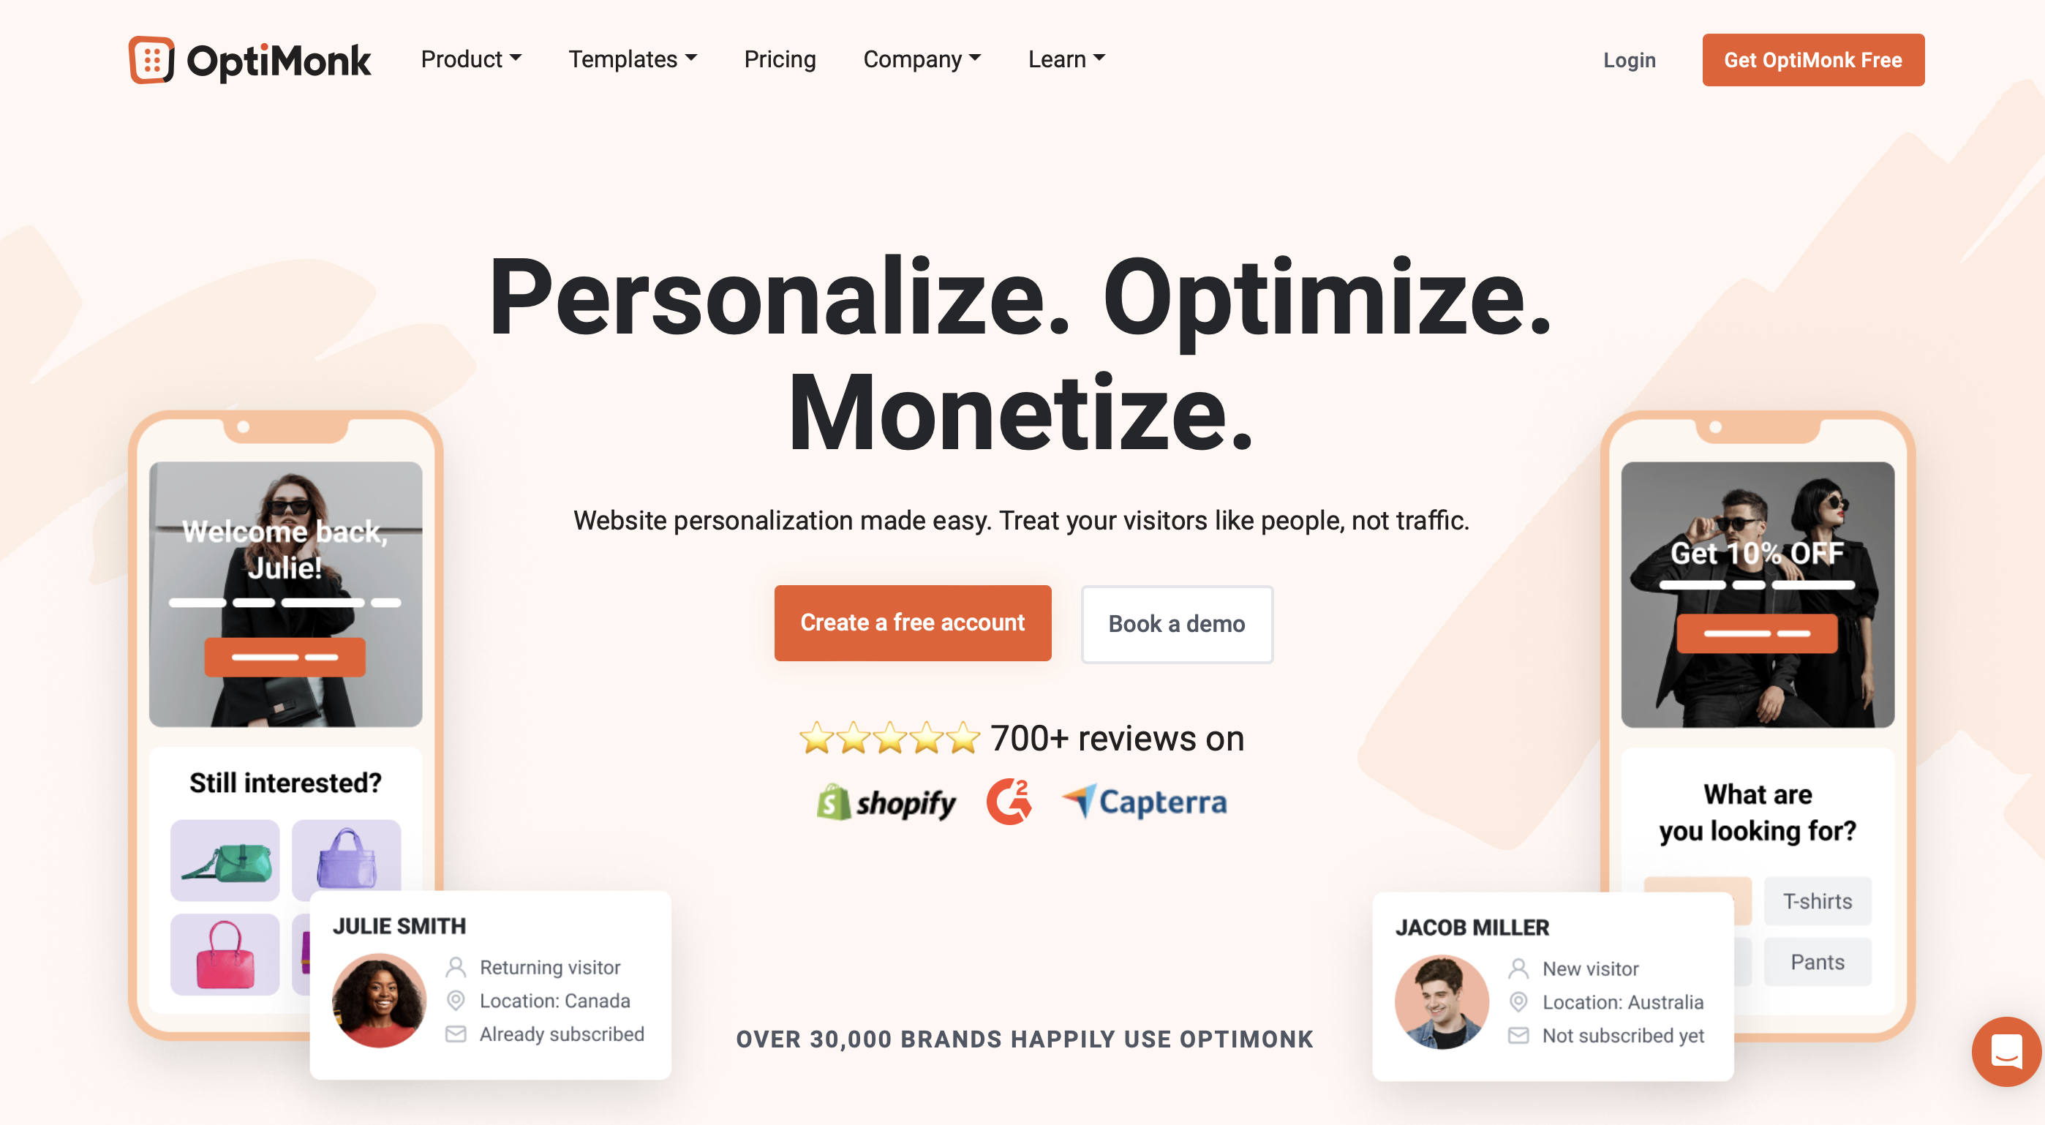2045x1125 pixels.
Task: Expand the Product dropdown menu
Action: [x=470, y=59]
